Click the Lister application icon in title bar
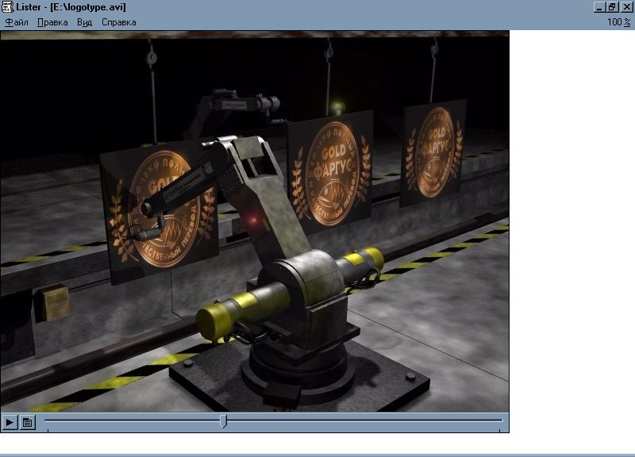 tap(7, 6)
